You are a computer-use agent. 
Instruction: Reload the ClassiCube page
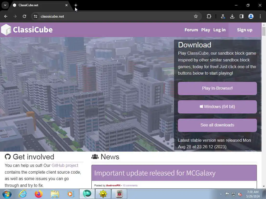click(24, 16)
